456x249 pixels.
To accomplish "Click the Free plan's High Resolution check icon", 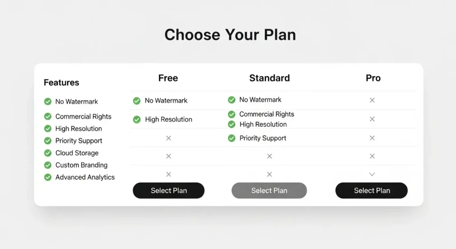I will tap(137, 119).
